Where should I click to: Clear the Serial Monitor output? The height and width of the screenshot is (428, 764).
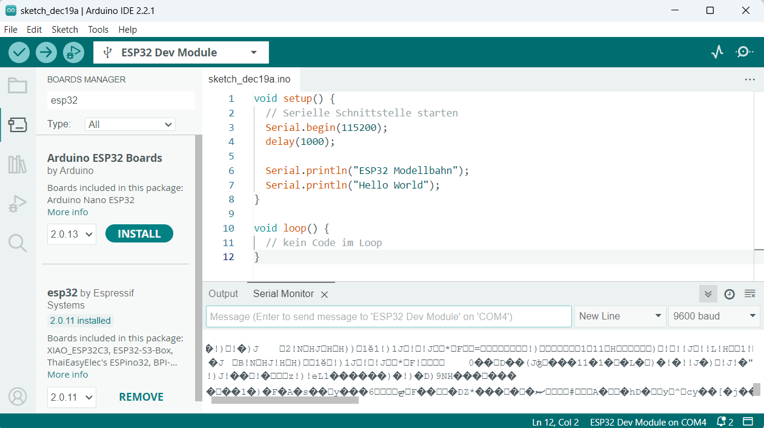point(749,294)
